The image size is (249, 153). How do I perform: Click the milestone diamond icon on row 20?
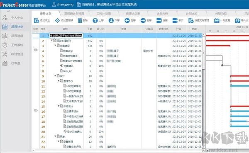[65, 131]
